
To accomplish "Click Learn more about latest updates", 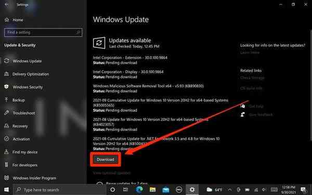I will (250, 53).
